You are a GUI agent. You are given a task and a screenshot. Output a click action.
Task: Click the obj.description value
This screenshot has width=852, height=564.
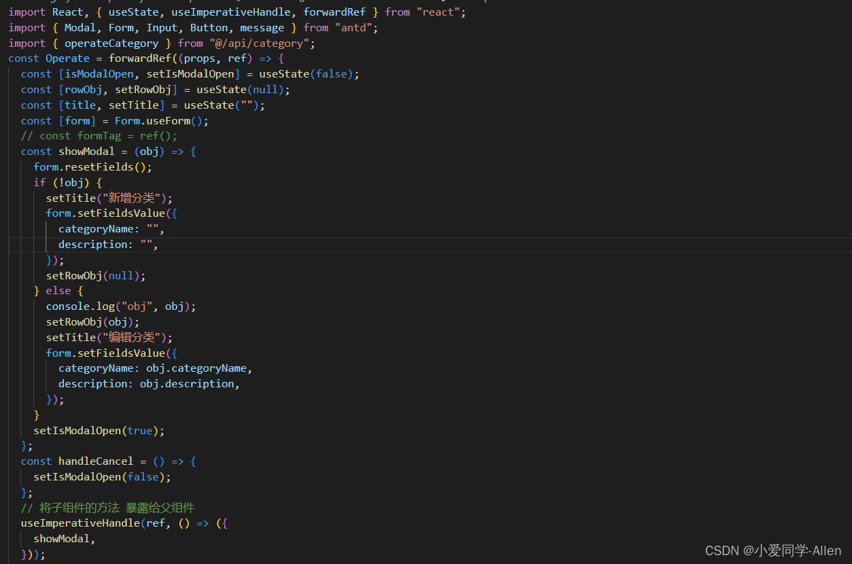(187, 384)
